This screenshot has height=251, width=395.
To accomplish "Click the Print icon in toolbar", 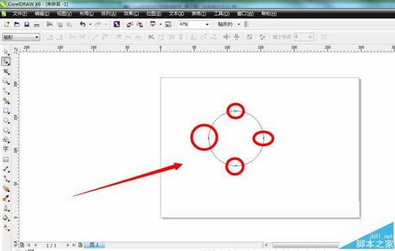I will click(x=36, y=24).
